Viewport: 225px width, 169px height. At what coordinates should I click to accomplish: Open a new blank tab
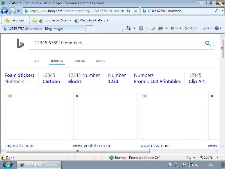coord(90,29)
